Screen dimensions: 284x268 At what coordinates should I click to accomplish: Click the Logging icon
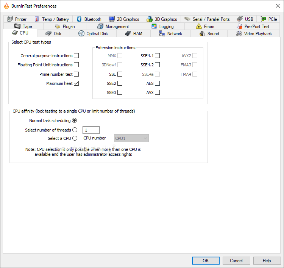coord(154,26)
